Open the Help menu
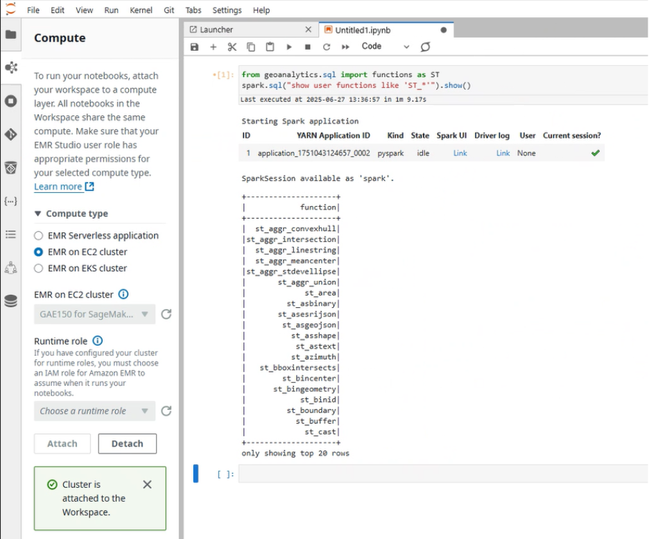The image size is (649, 539). pyautogui.click(x=261, y=10)
